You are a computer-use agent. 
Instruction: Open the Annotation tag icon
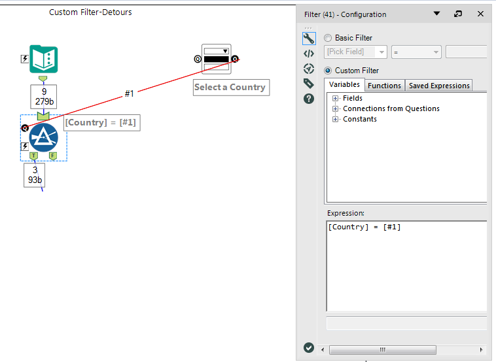[309, 84]
